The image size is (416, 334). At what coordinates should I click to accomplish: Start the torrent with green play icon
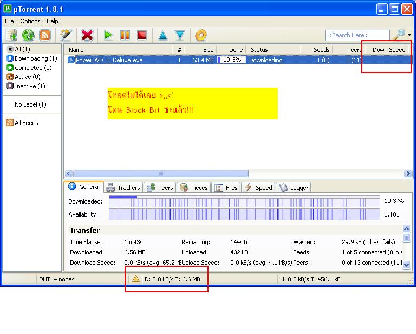108,35
